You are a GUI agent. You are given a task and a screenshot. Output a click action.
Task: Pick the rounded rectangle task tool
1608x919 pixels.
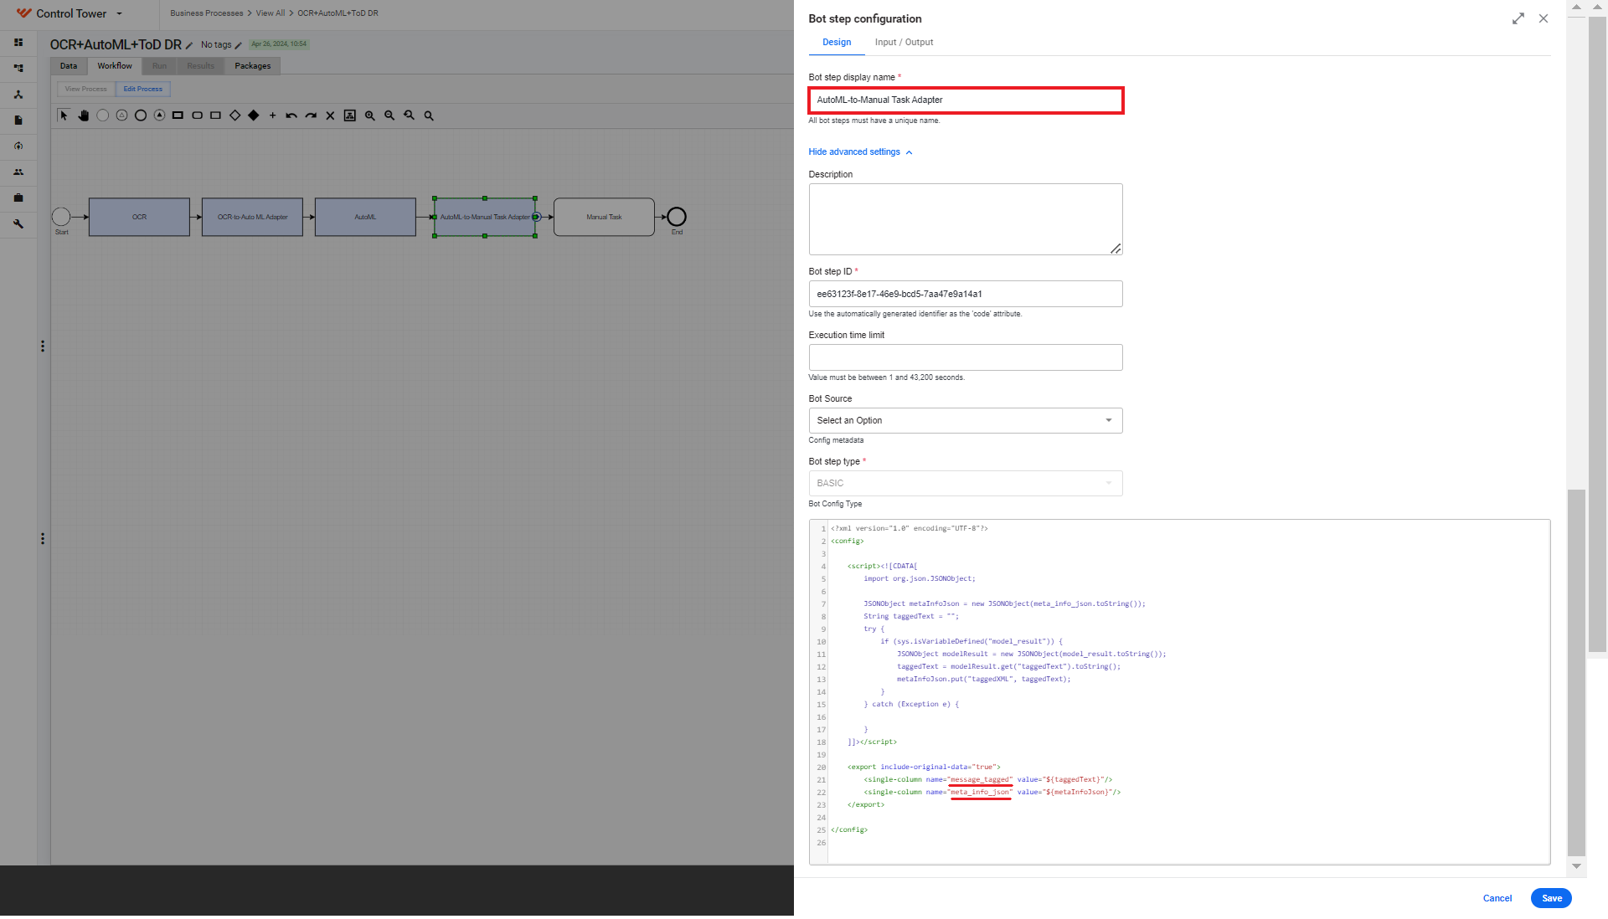(197, 116)
